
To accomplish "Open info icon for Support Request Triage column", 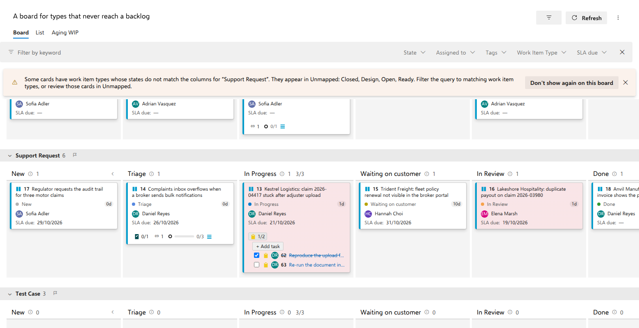I will (x=152, y=174).
